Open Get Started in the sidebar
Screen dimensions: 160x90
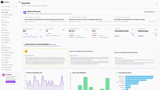coord(6,10)
